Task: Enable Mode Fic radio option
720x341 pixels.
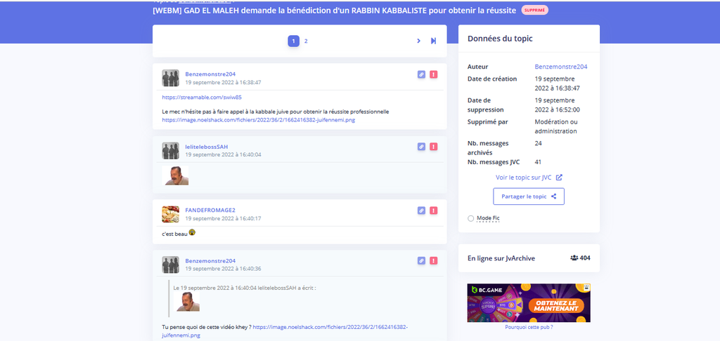Action: point(470,219)
